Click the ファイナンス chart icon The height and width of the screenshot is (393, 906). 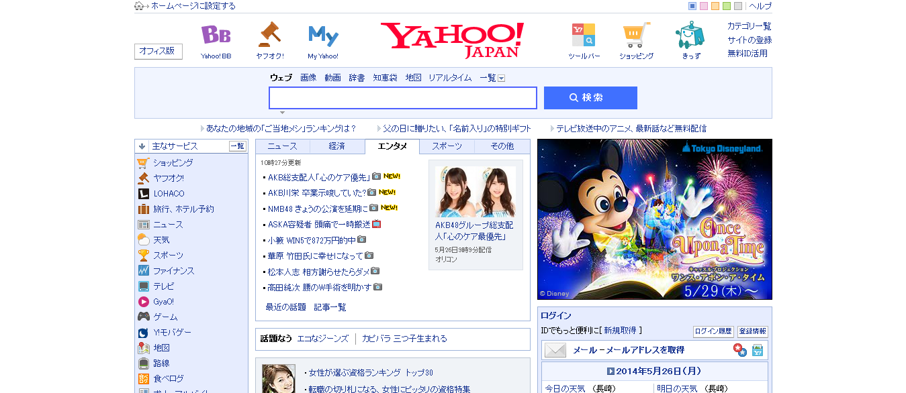point(143,271)
